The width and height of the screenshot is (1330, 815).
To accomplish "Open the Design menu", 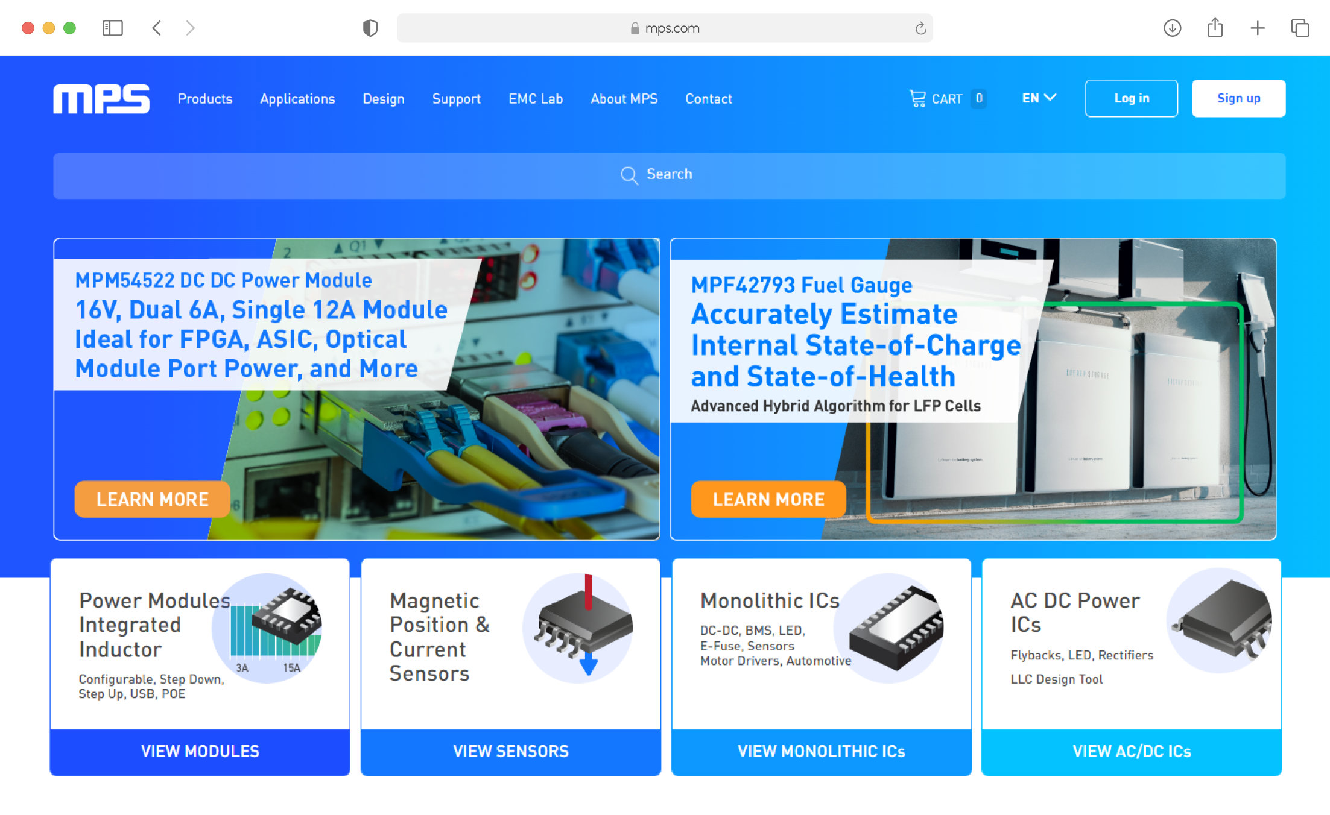I will point(384,99).
